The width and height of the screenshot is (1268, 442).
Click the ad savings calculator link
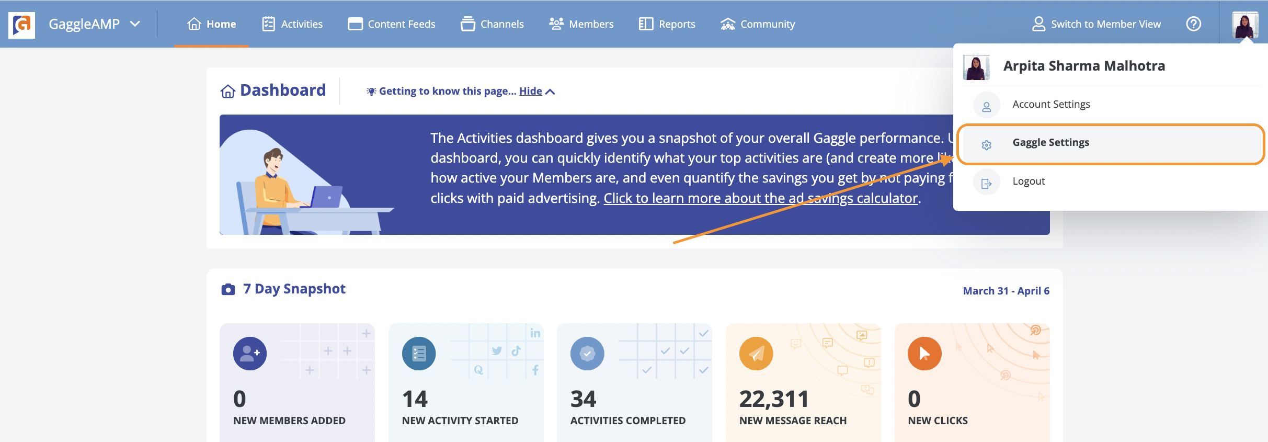tap(761, 198)
